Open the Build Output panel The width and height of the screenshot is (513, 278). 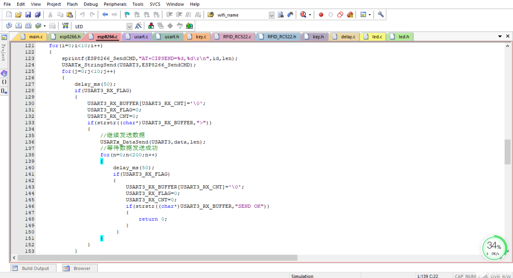(x=34, y=268)
